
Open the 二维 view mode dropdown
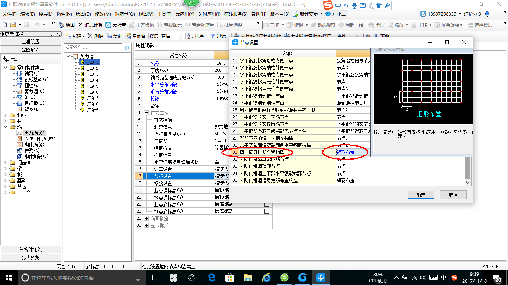point(274,25)
